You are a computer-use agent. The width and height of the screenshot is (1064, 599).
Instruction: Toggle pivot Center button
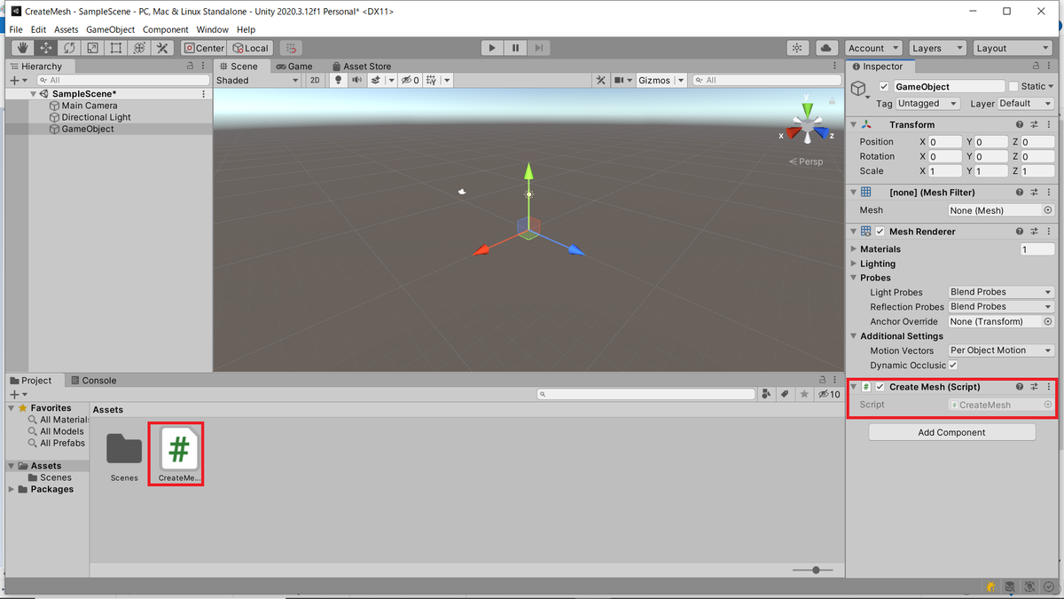(x=204, y=48)
